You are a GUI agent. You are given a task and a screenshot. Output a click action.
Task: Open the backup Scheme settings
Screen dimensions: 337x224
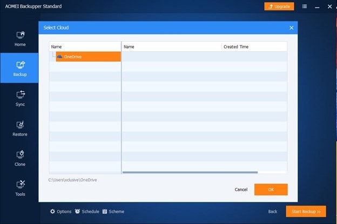pyautogui.click(x=113, y=212)
